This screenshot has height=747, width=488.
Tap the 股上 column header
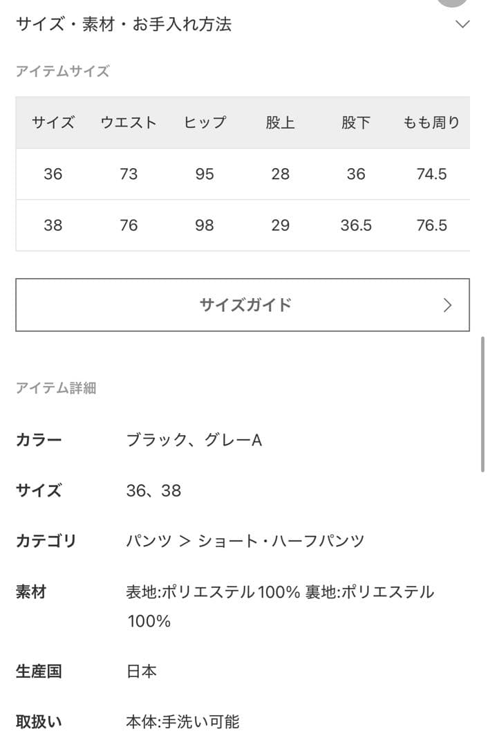(x=281, y=122)
